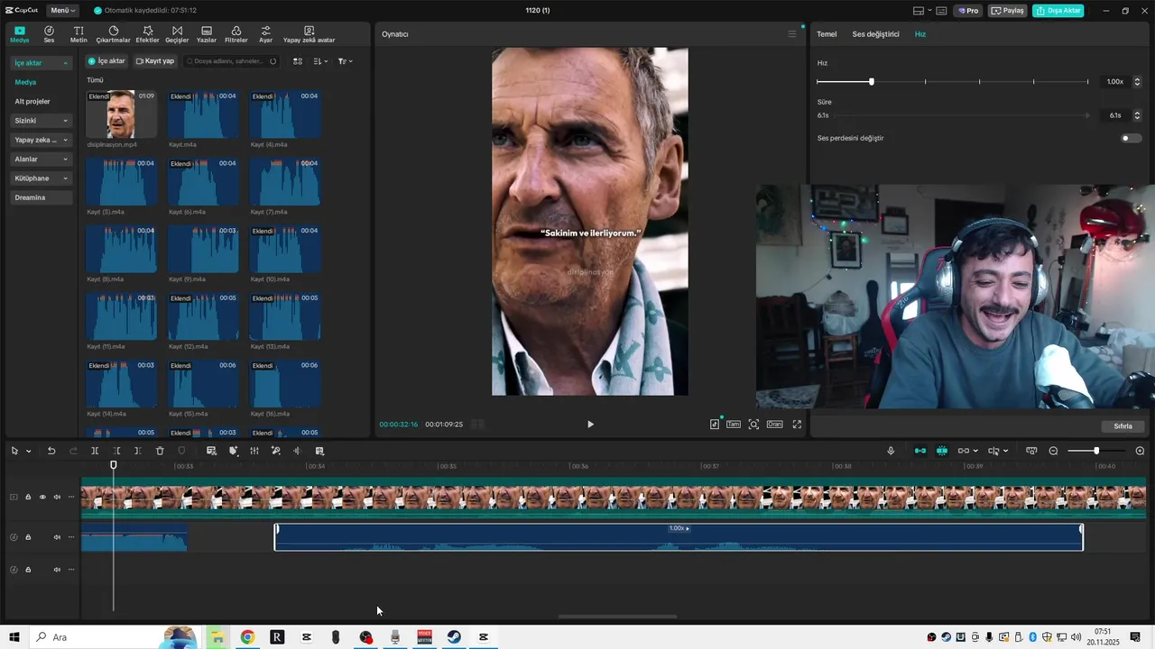Open the Metin text panel
The image size is (1155, 649).
click(79, 34)
